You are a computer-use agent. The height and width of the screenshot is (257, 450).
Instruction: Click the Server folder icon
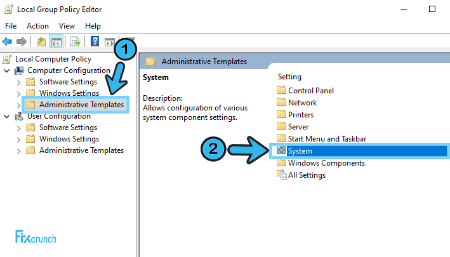click(x=281, y=126)
